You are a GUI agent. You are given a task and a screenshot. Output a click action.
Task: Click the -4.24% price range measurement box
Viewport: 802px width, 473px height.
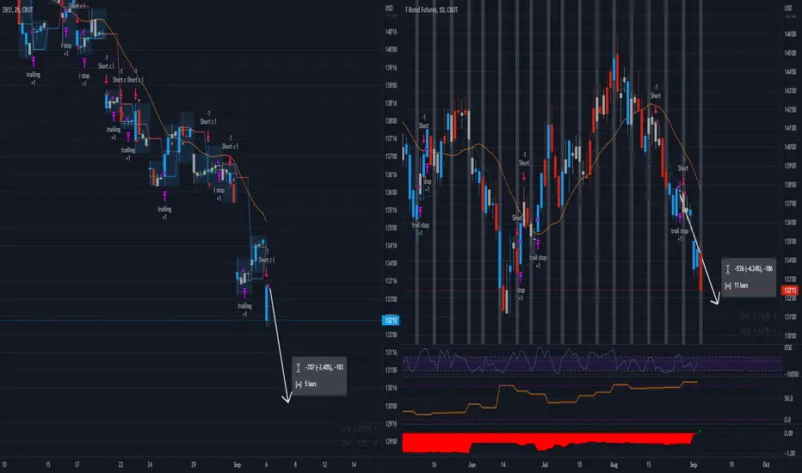[749, 277]
